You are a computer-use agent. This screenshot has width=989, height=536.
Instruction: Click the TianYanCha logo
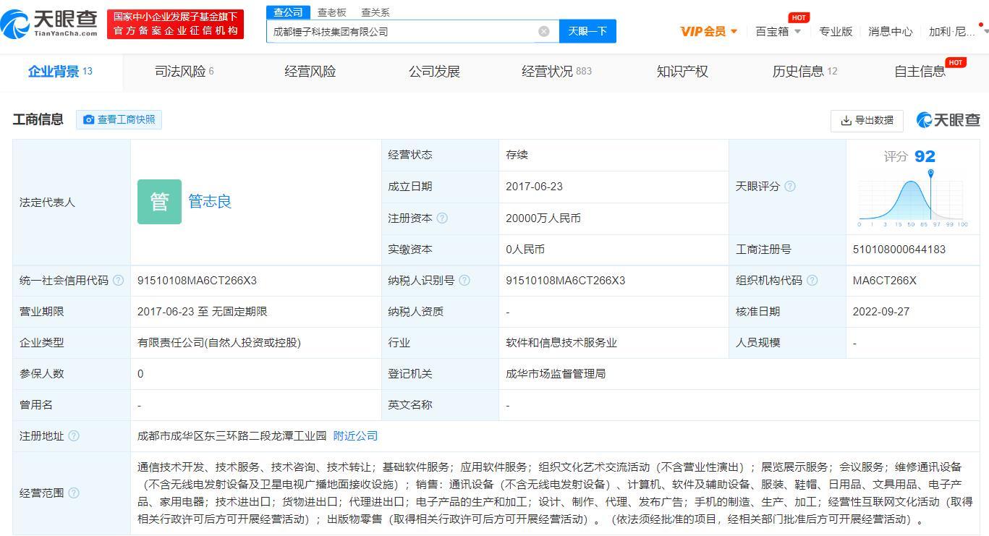click(x=49, y=25)
